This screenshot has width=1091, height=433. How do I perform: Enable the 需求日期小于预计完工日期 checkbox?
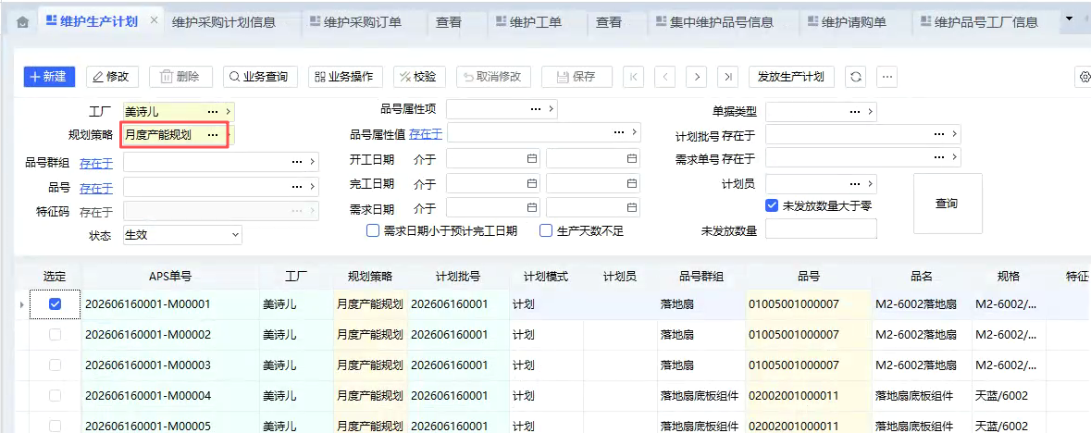(372, 231)
